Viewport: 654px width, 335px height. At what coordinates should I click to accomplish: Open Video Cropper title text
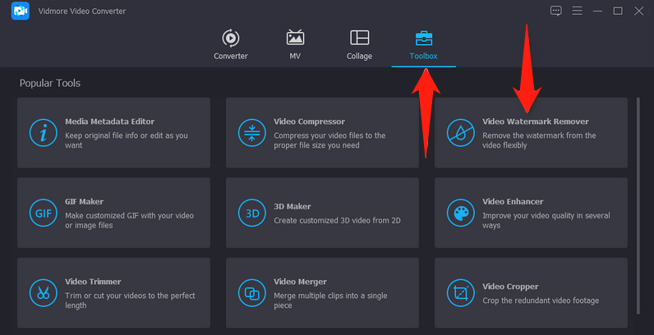coord(510,287)
